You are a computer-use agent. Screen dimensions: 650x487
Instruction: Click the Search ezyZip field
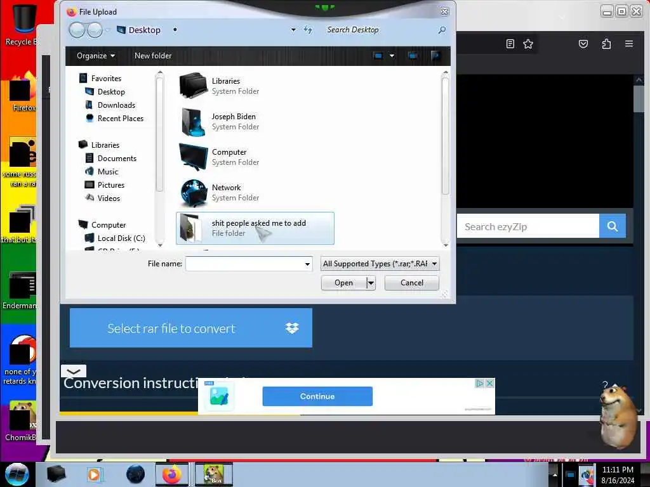pyautogui.click(x=527, y=226)
